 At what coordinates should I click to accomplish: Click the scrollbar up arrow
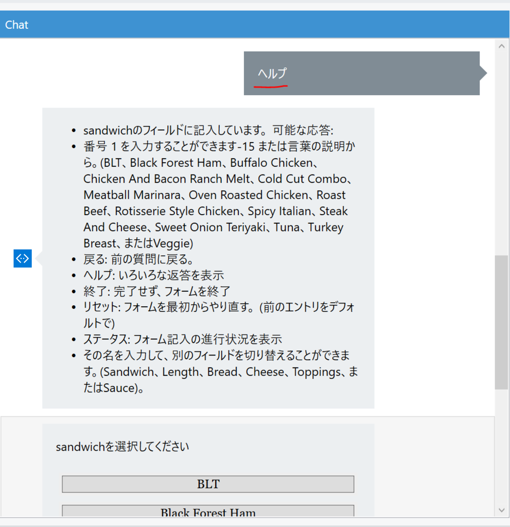pyautogui.click(x=502, y=46)
